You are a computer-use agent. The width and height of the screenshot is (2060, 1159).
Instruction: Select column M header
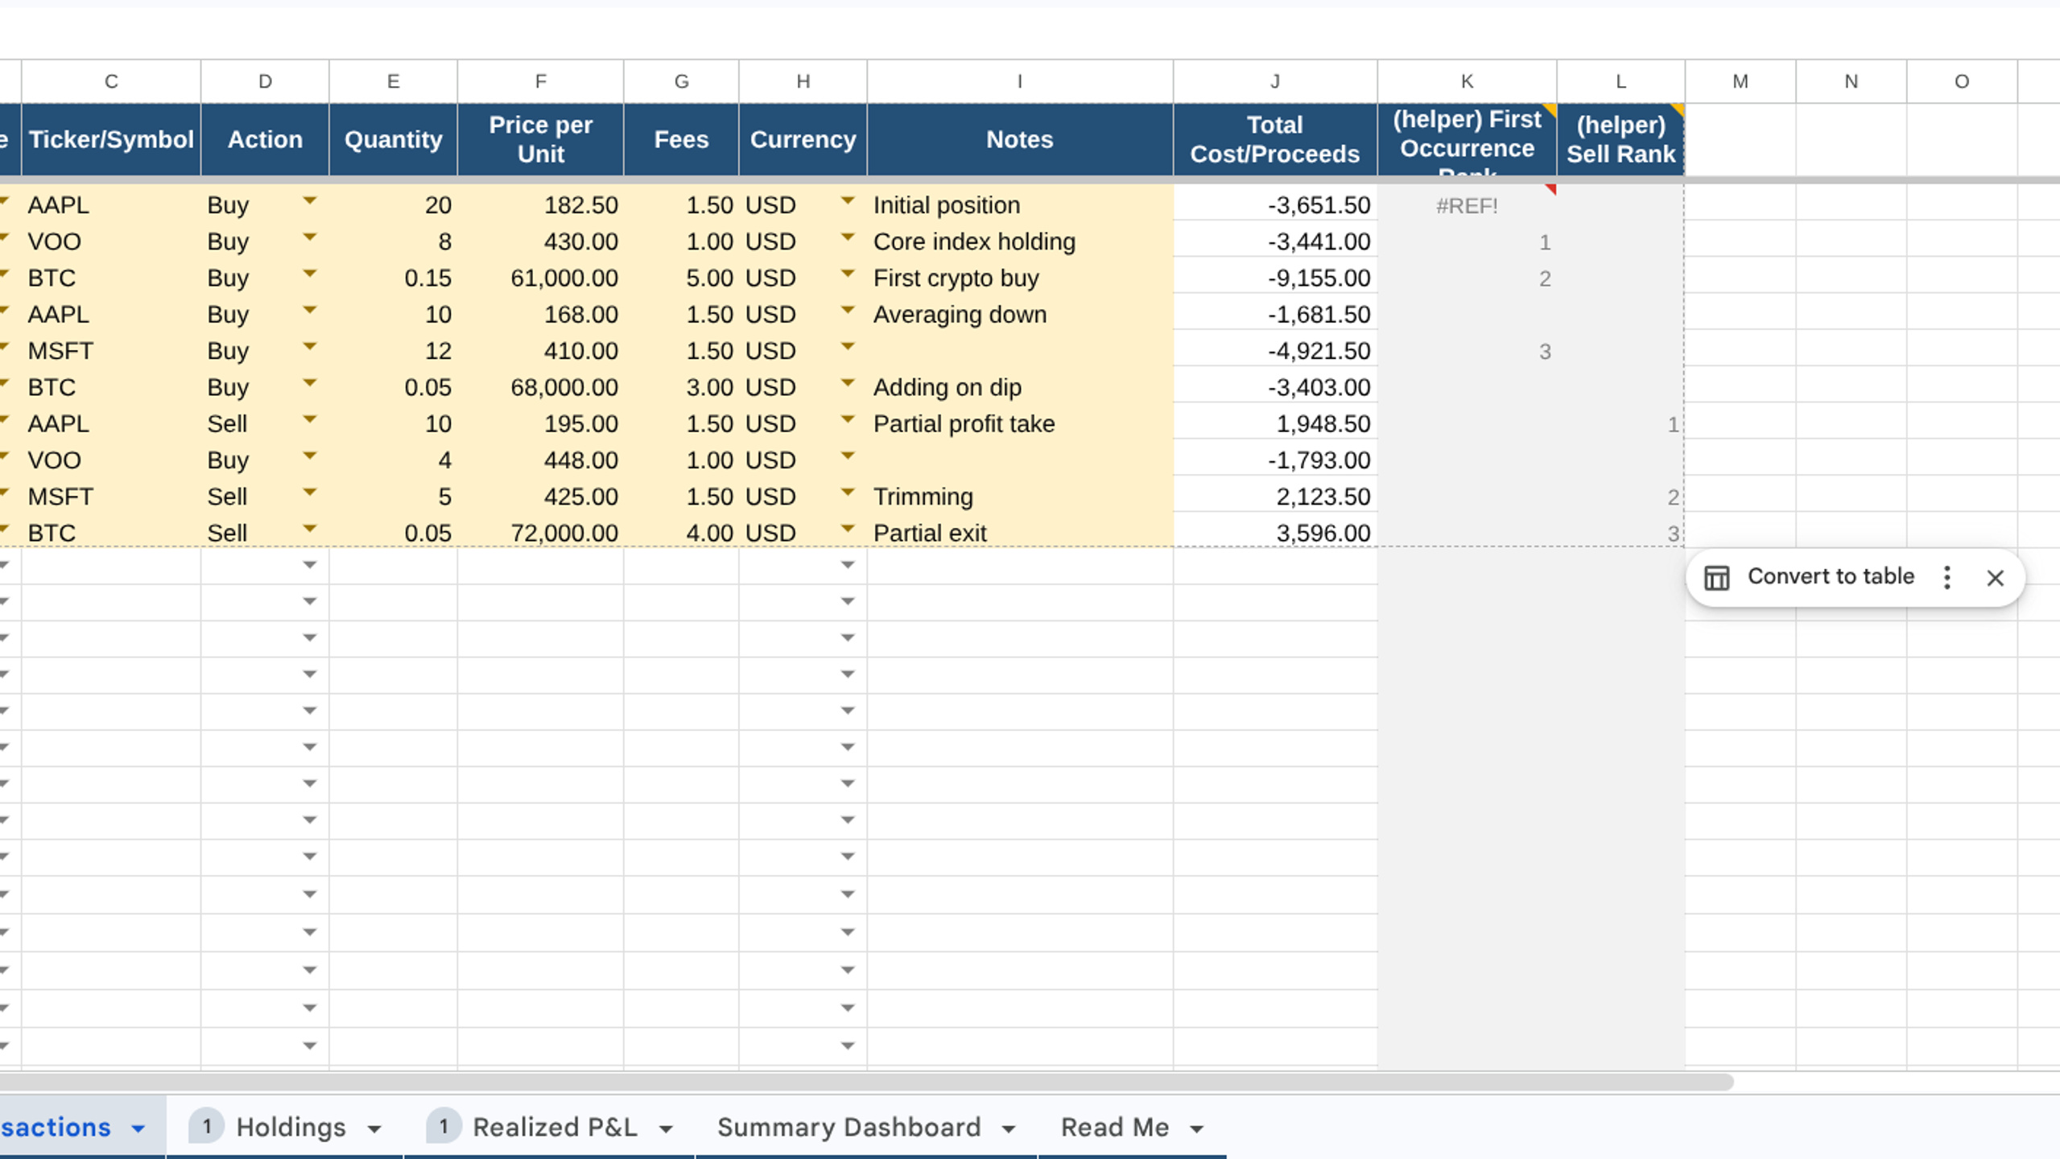tap(1740, 81)
